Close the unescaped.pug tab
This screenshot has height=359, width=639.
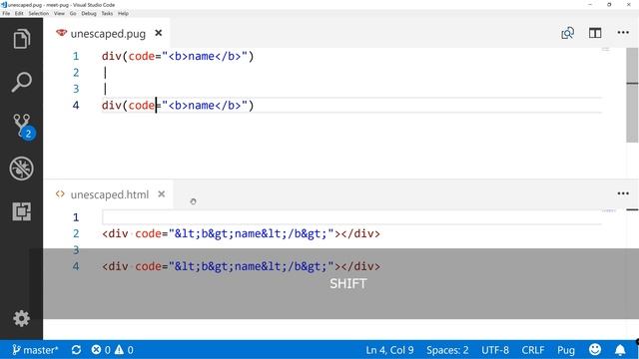[159, 33]
